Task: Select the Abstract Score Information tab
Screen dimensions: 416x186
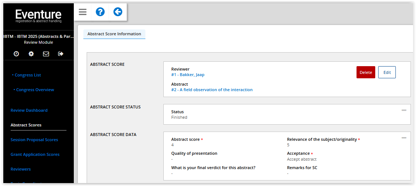Action: pyautogui.click(x=114, y=34)
